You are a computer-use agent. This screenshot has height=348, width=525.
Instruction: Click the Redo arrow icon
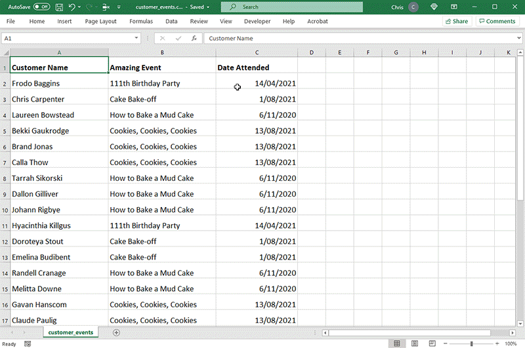(x=89, y=7)
